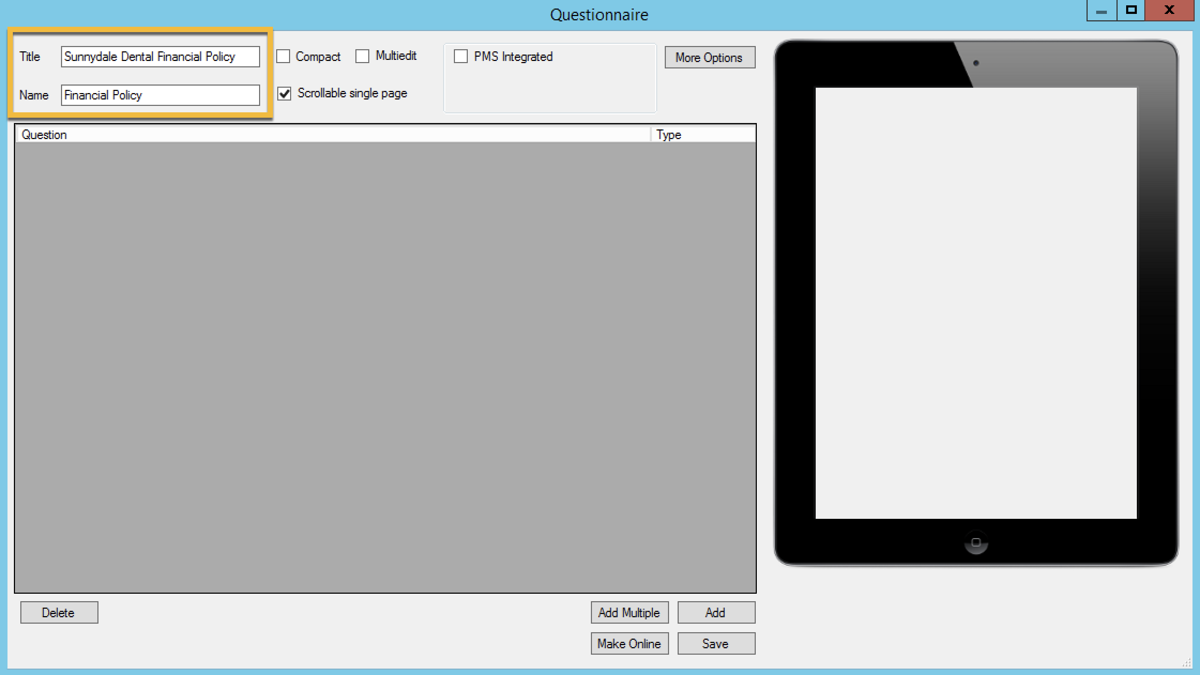The image size is (1200, 675).
Task: Save the questionnaire
Action: (x=716, y=643)
